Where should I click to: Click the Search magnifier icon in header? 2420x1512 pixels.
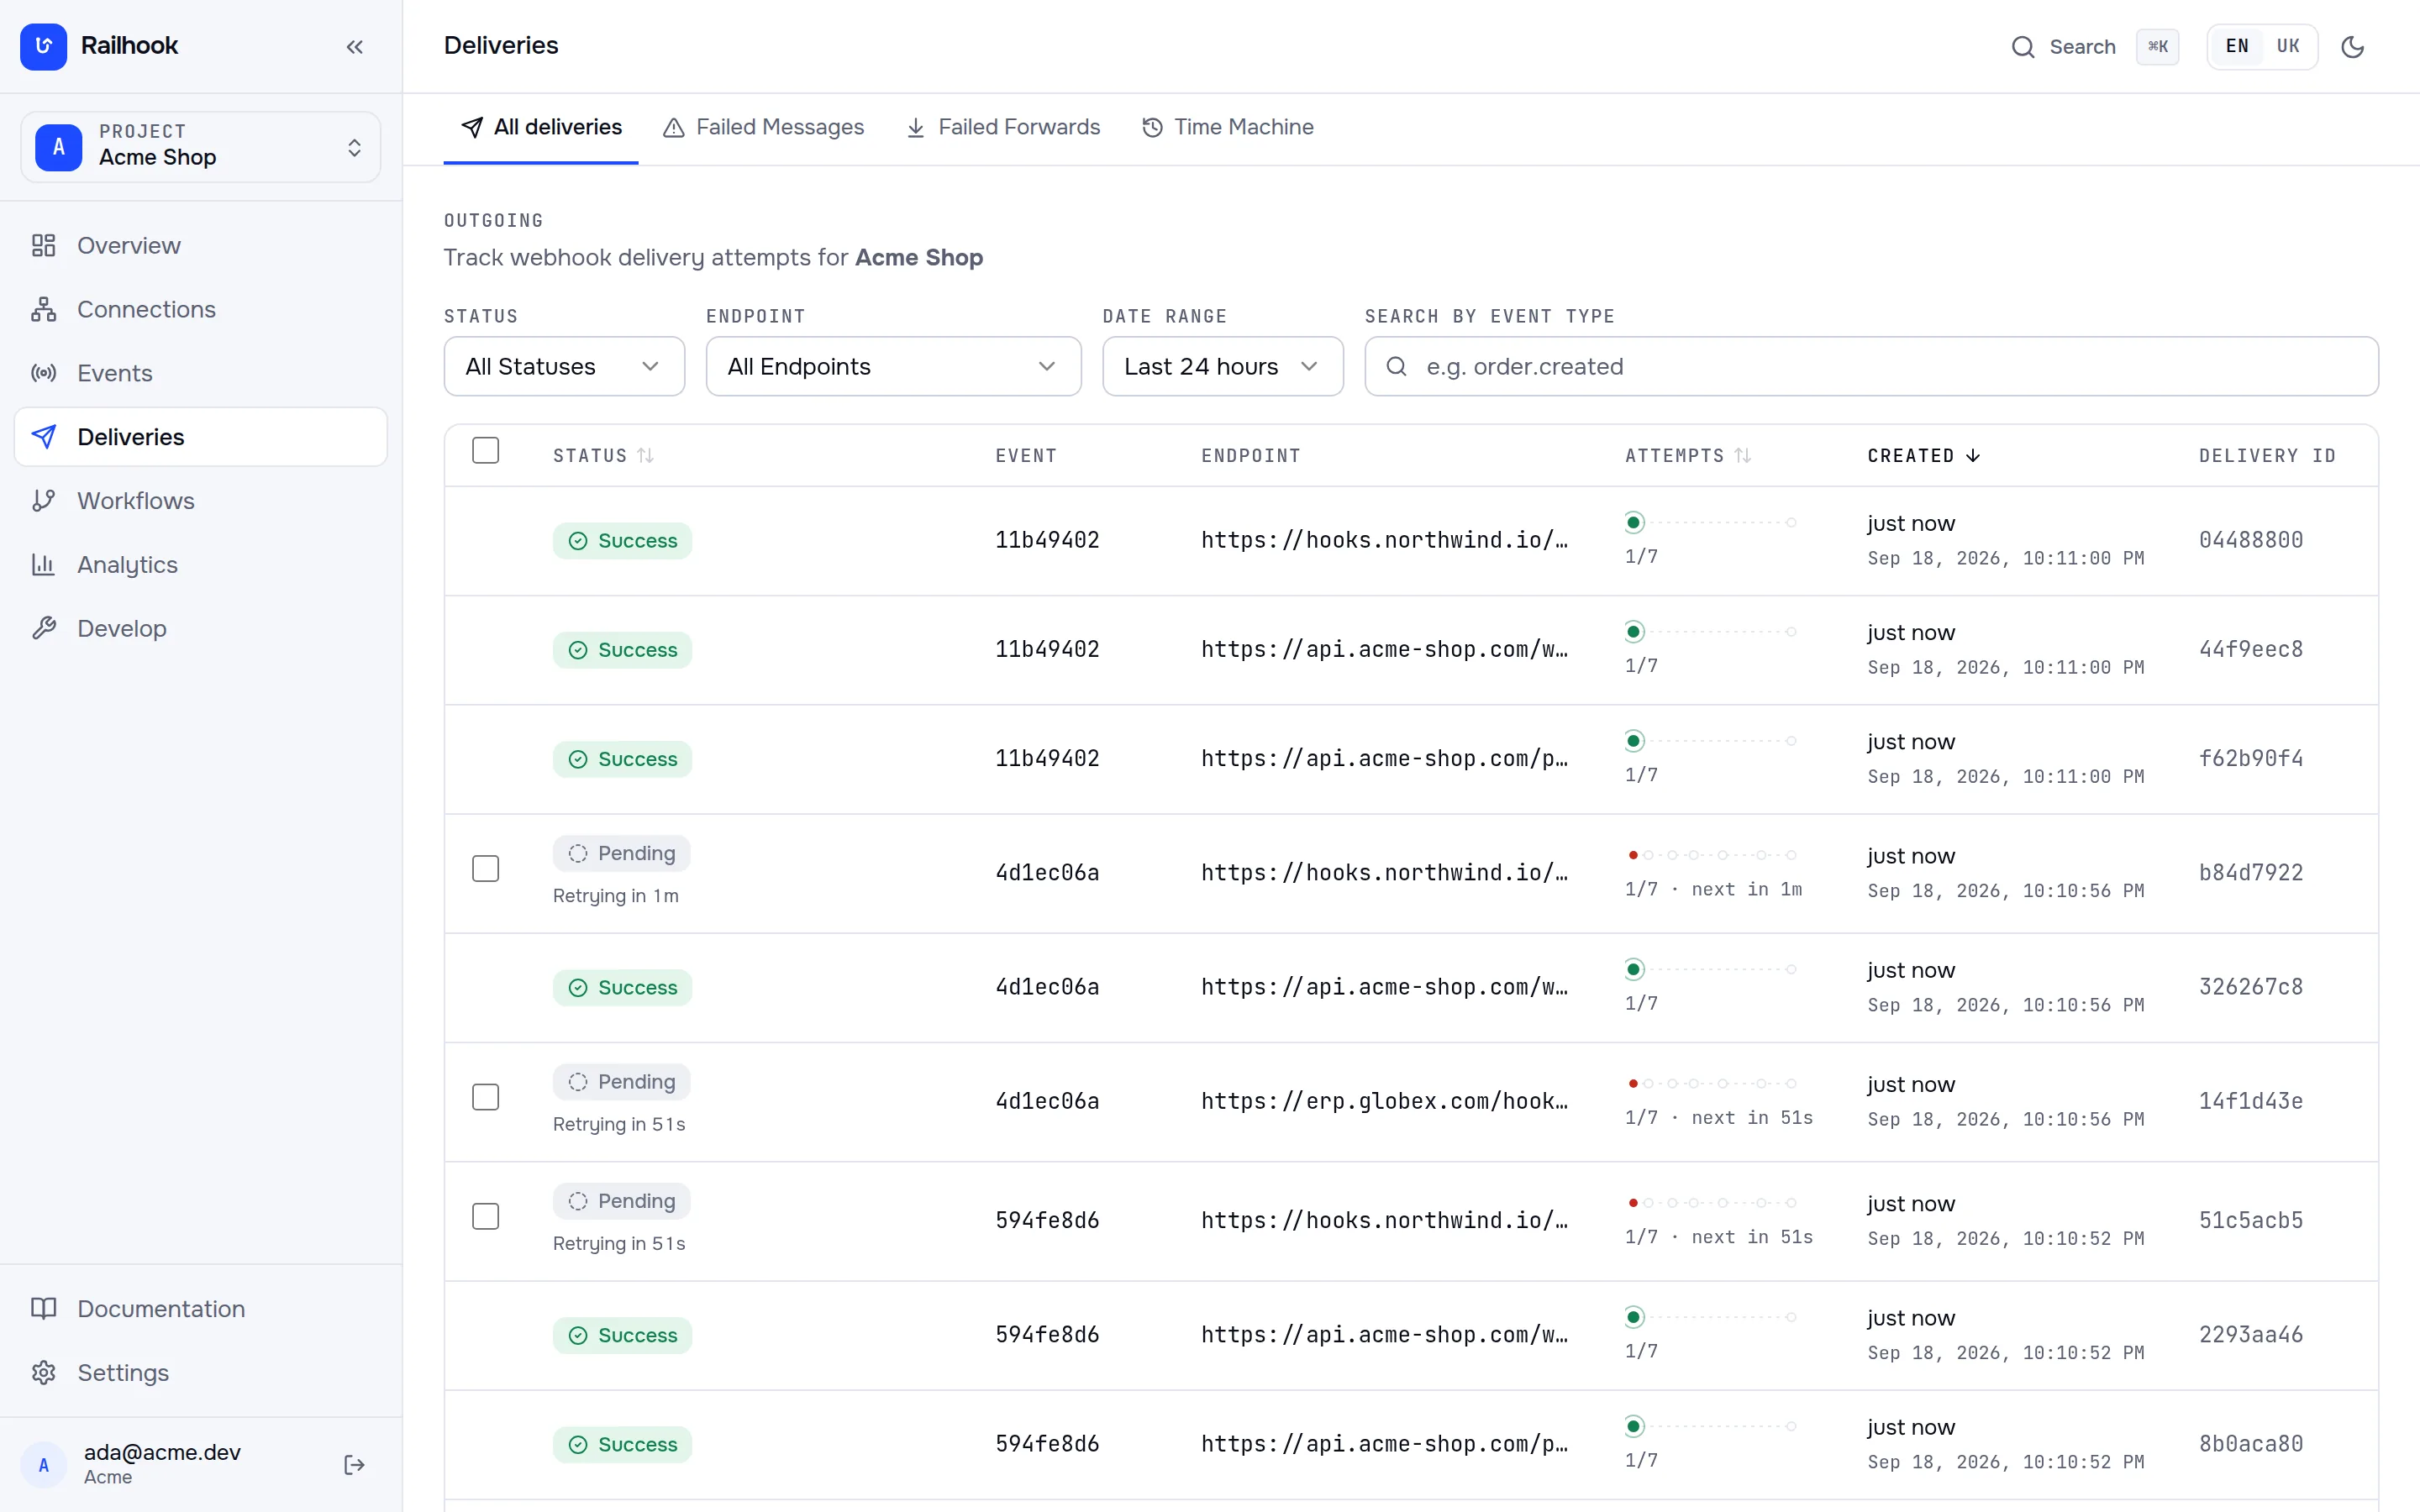tap(2022, 47)
